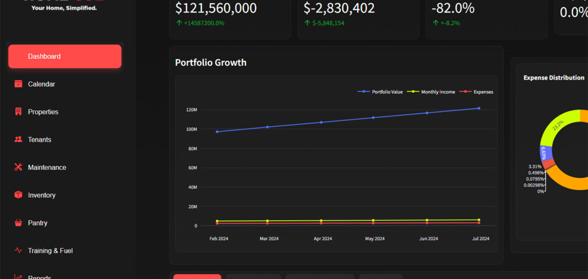Open the Dashboard page
588x279 pixels.
coord(65,56)
